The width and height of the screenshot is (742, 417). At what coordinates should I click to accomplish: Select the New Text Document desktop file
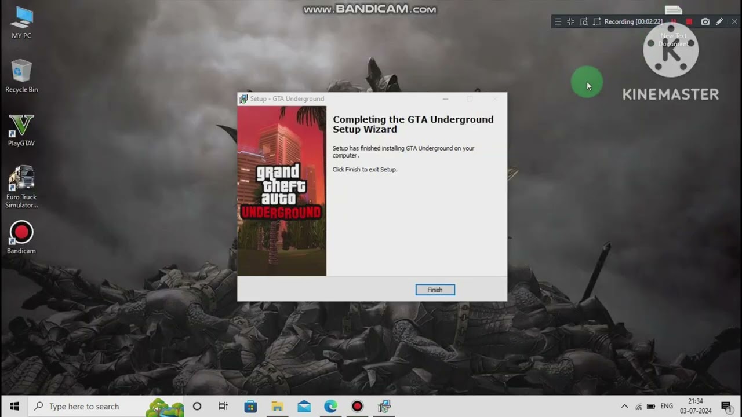tap(673, 27)
